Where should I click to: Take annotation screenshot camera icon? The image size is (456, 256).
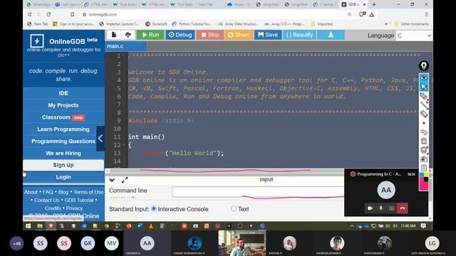(x=424, y=159)
